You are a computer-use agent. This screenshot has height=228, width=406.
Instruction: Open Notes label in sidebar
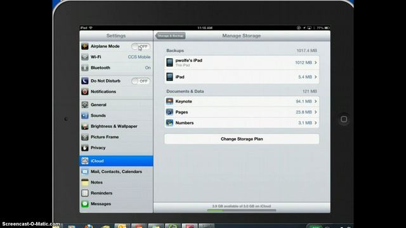click(96, 182)
